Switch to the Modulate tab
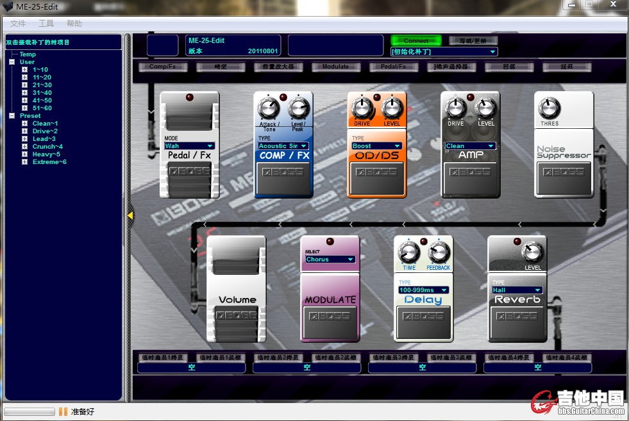 coord(336,67)
